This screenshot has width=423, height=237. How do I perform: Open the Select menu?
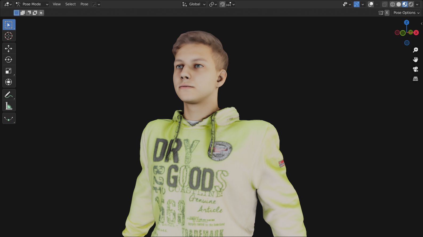click(70, 4)
